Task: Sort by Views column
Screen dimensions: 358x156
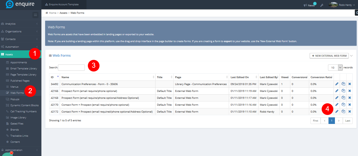Action: pos(285,77)
